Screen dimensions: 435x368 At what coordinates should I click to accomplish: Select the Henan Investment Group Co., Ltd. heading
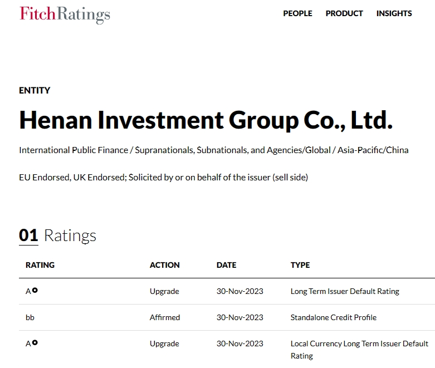[x=206, y=120]
